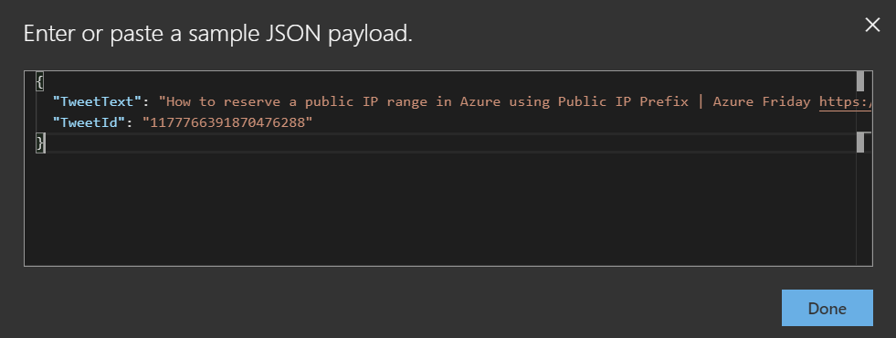The width and height of the screenshot is (896, 338).
Task: Select the opening curly brace
Action: (39, 81)
